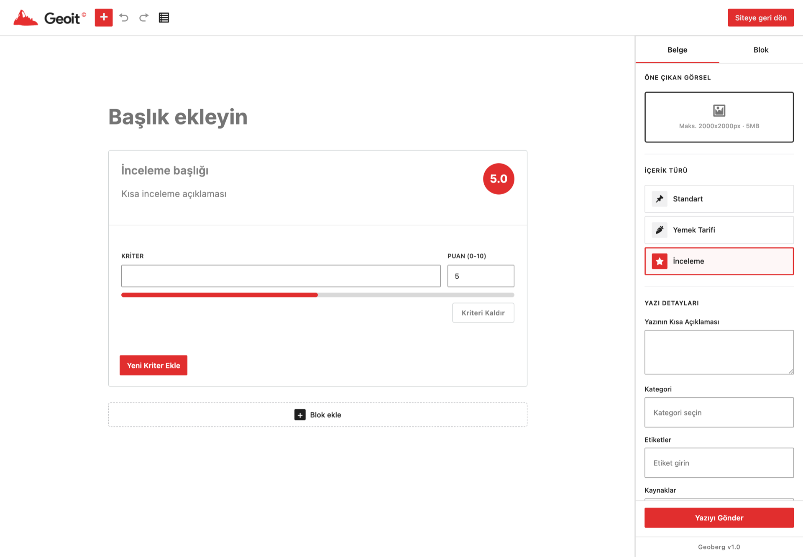Select İnceleme content type

click(719, 261)
